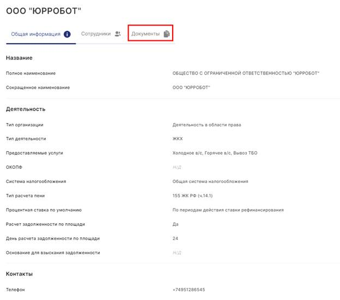Click По периодам действия ставки рефинансирования
340x300 pixels.
(x=227, y=210)
